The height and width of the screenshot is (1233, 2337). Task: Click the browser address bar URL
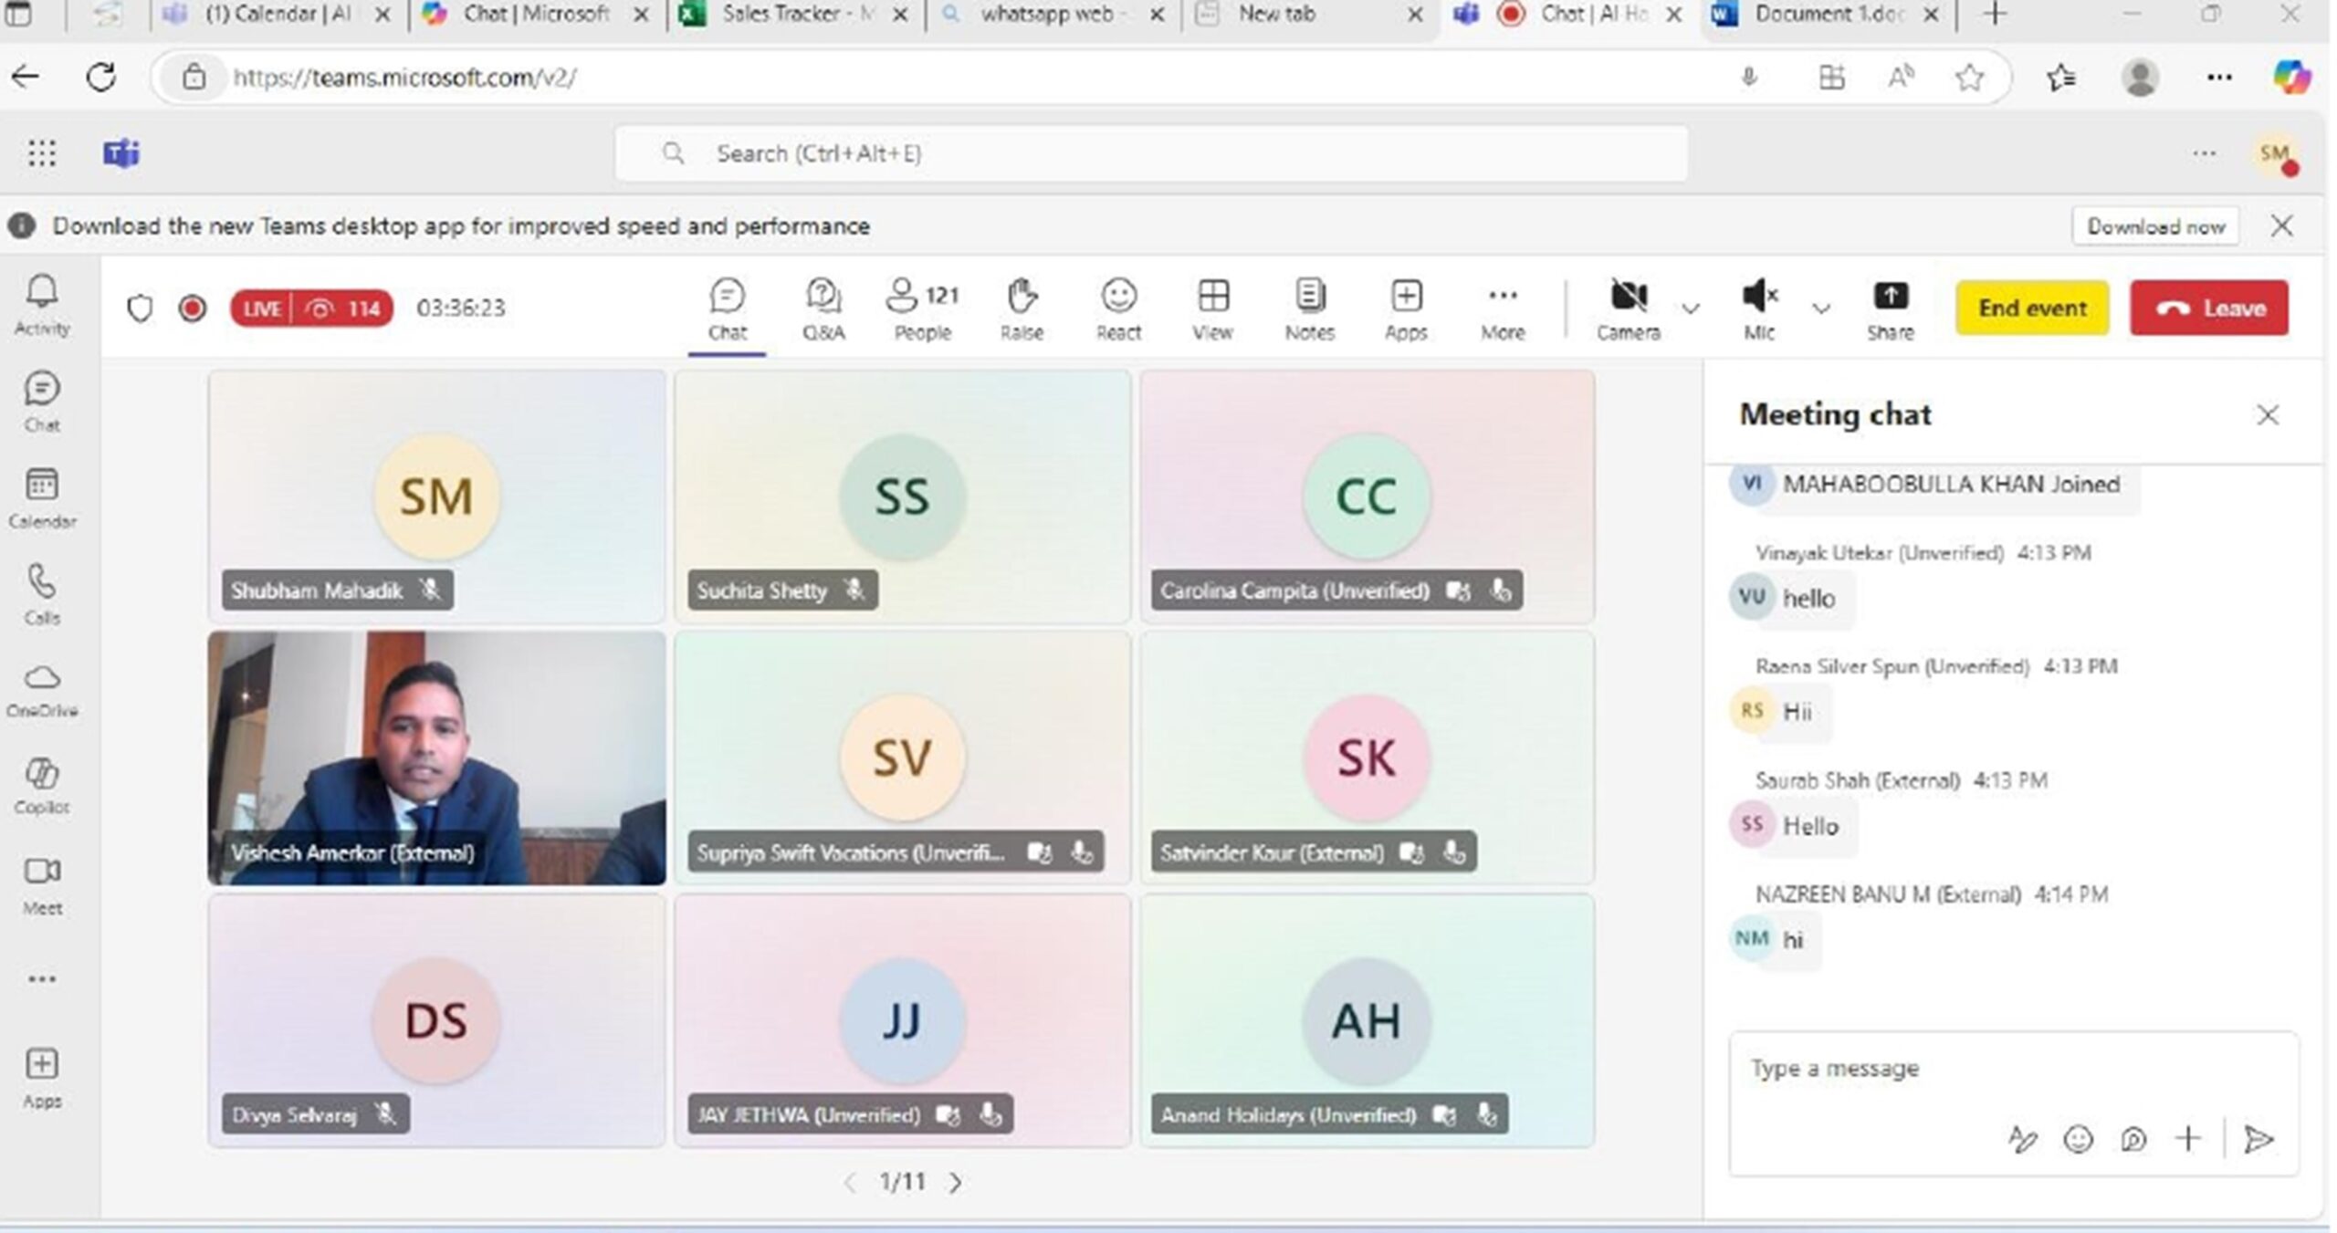coord(404,78)
